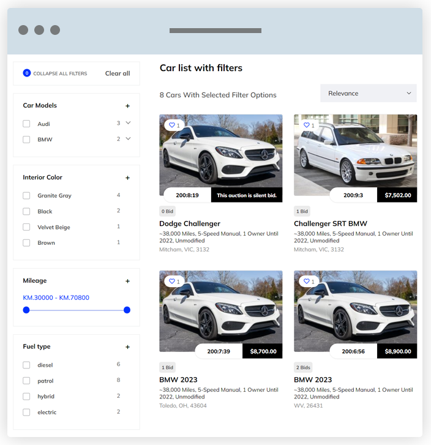Screen dimensions: 431x445
Task: Click the 200:9:3 countdown timer
Action: [353, 195]
